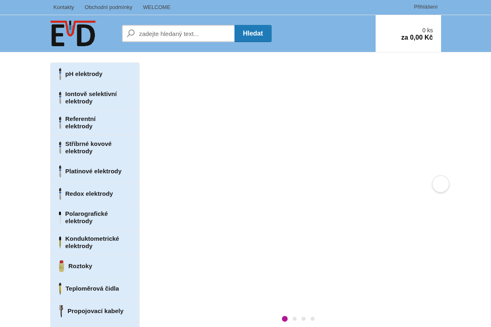The image size is (491, 327).
Task: Open the WELCOME page link
Action: tap(157, 7)
